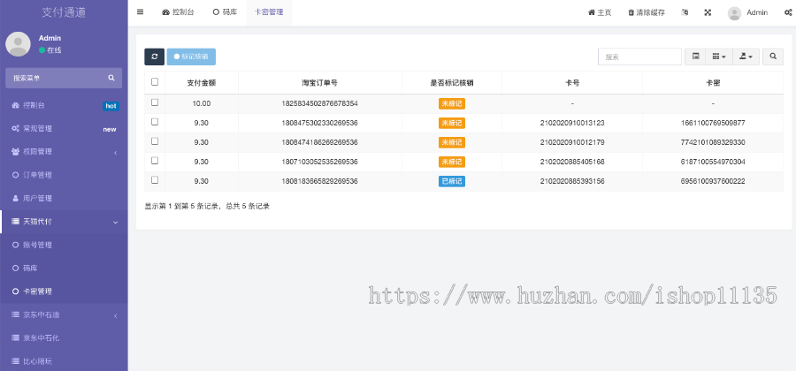Click the 清除缓存 link in header
The image size is (796, 371).
[648, 12]
